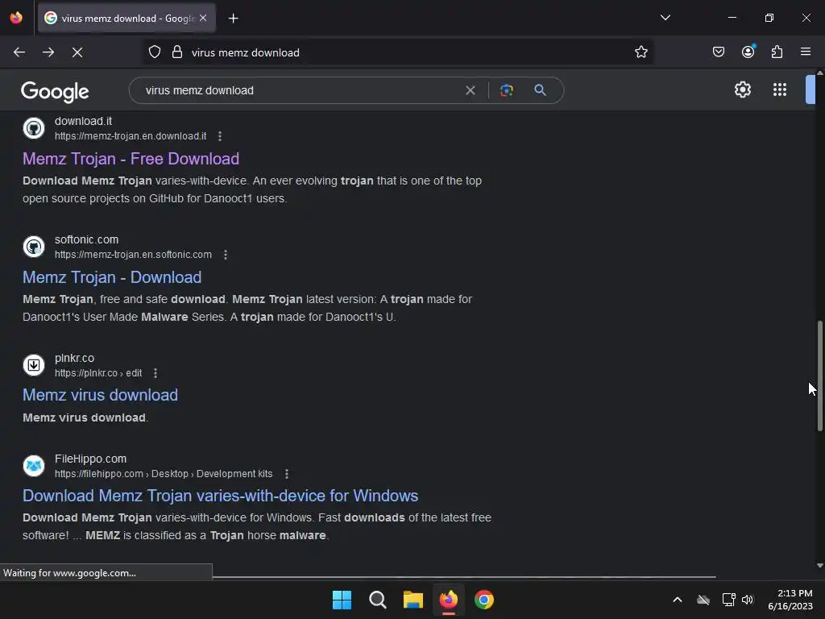The height and width of the screenshot is (619, 825).
Task: Click the memz-trojan.en.download.it URL text
Action: point(131,136)
